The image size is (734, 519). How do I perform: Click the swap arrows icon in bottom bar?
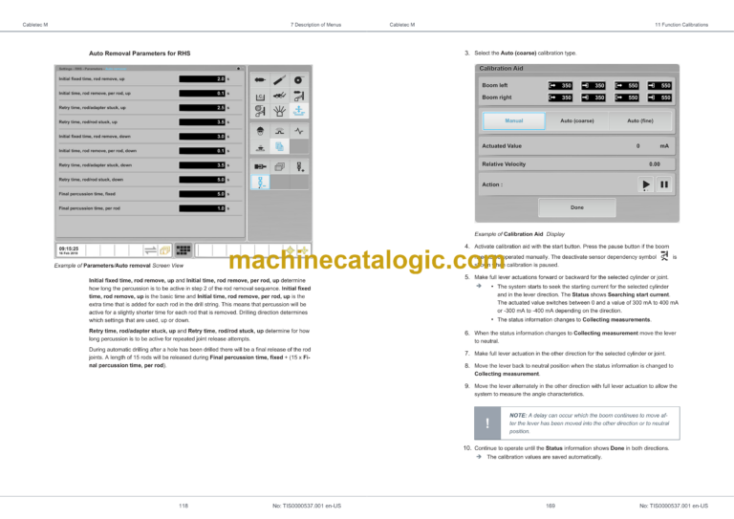coord(150,250)
